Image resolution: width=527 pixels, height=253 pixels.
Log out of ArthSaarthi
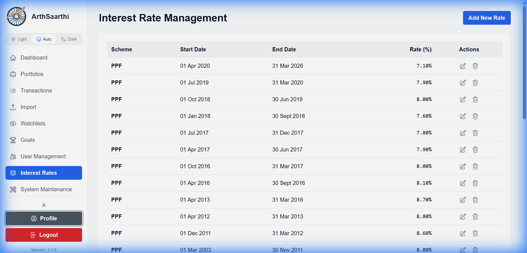click(x=44, y=235)
